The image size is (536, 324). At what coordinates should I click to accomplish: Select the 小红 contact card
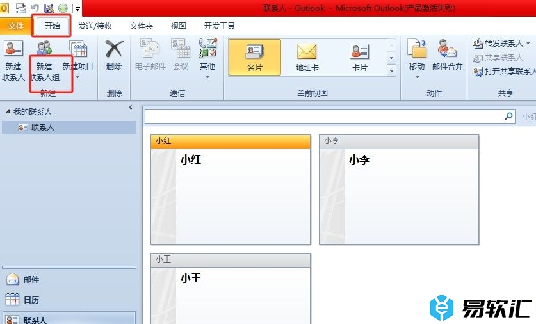[x=231, y=190]
